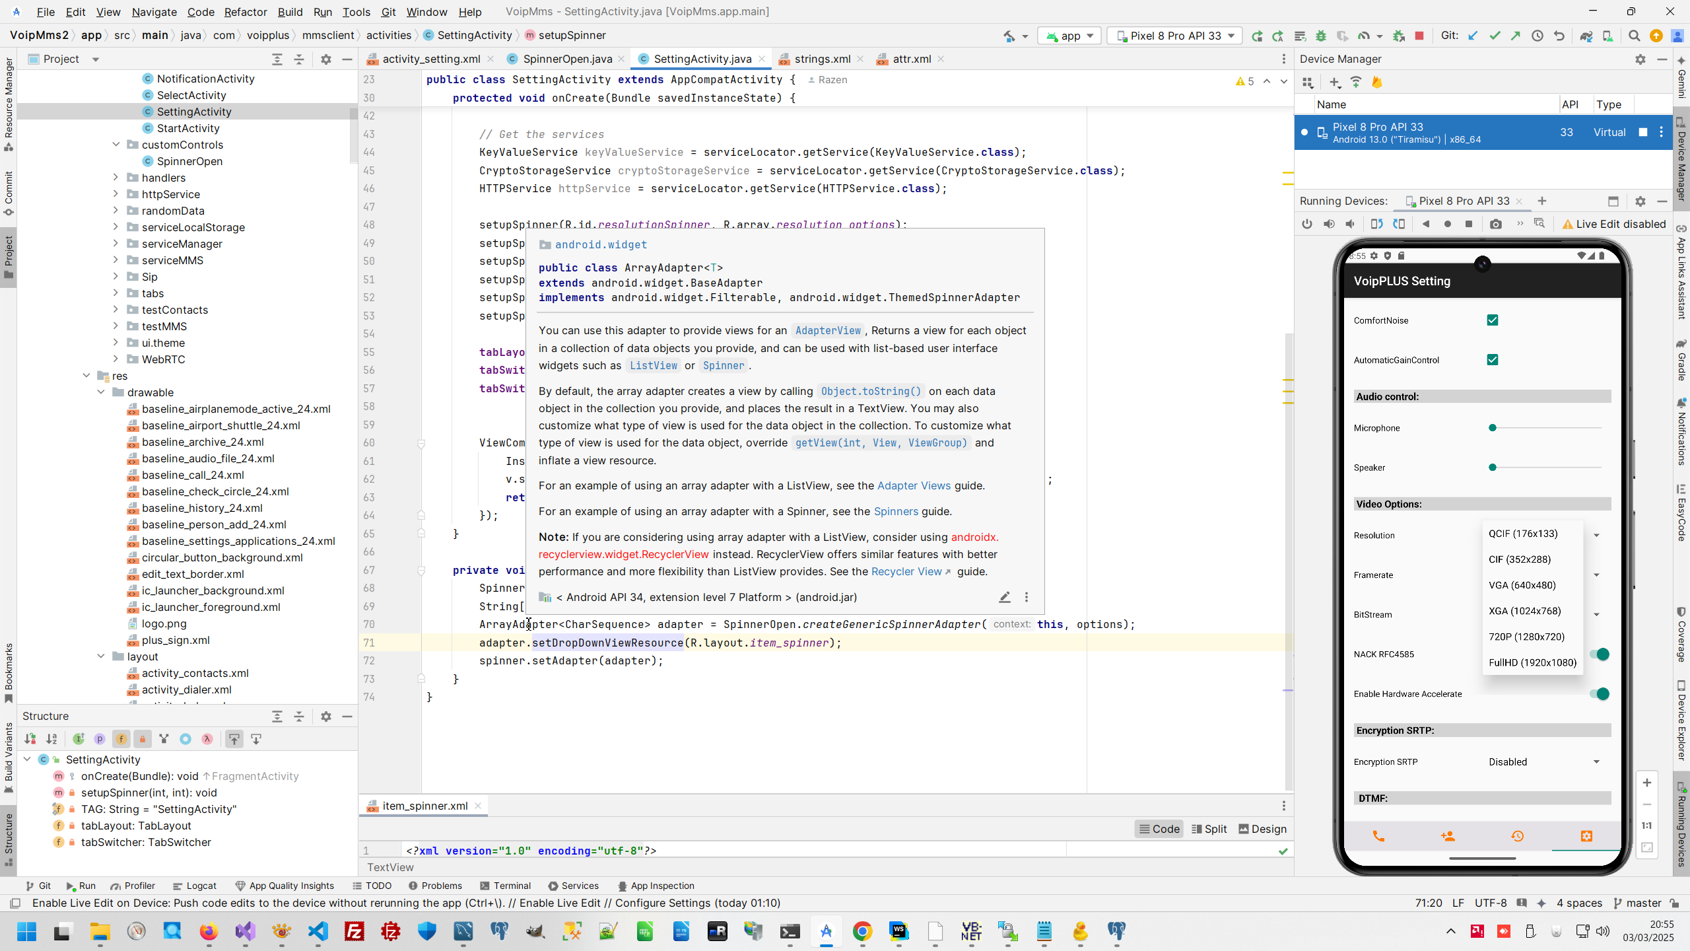The width and height of the screenshot is (1690, 951).
Task: Click the emulator power button icon
Action: 1307,224
